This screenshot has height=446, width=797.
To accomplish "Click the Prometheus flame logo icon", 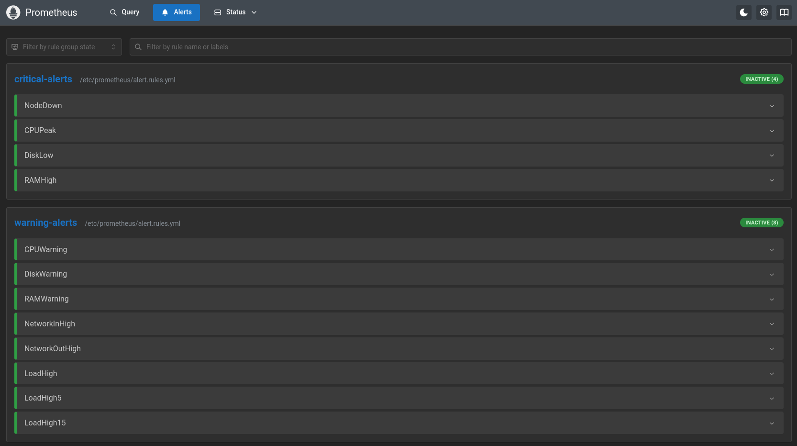I will 13,12.
